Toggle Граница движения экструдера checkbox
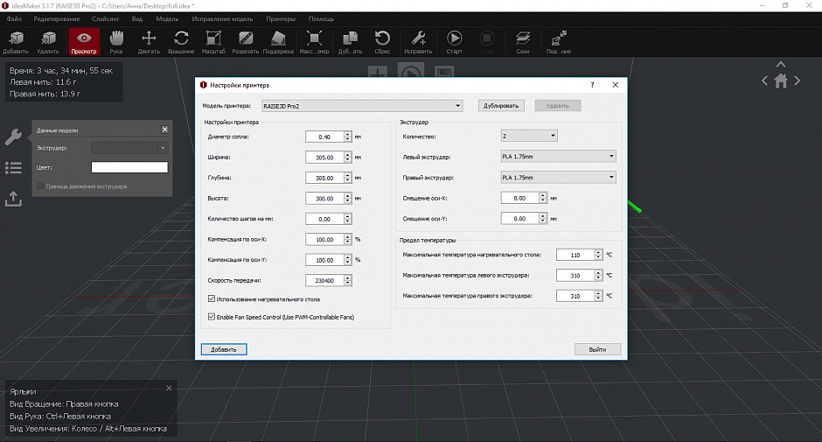This screenshot has height=442, width=822. [40, 186]
